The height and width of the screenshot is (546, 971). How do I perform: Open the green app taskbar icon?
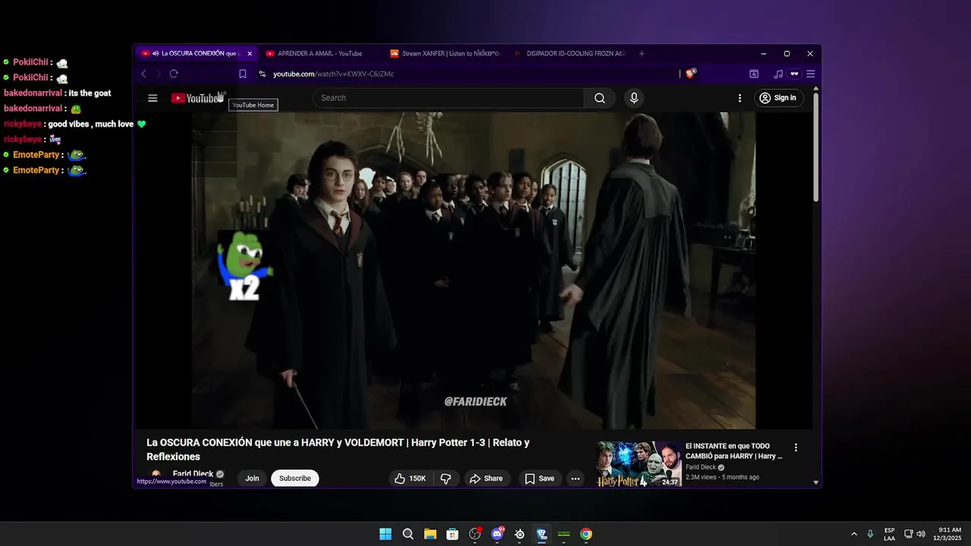pyautogui.click(x=564, y=534)
